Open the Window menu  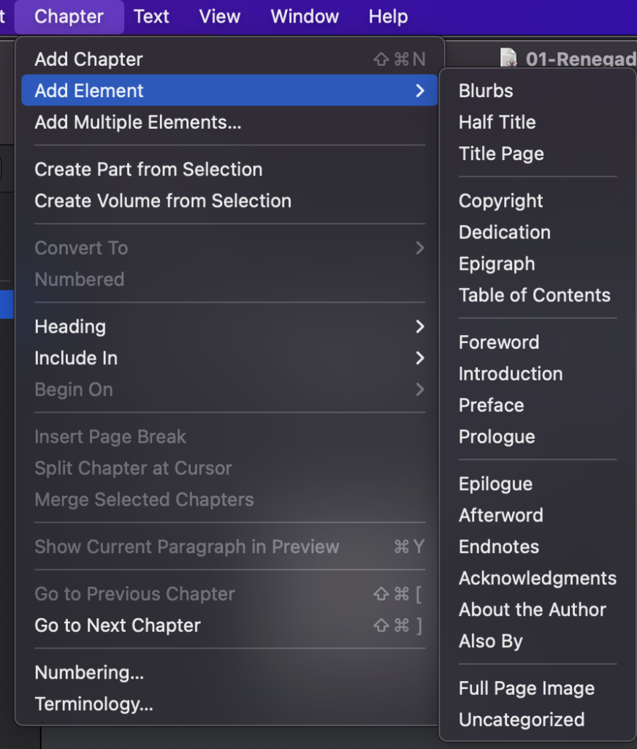[x=304, y=17]
